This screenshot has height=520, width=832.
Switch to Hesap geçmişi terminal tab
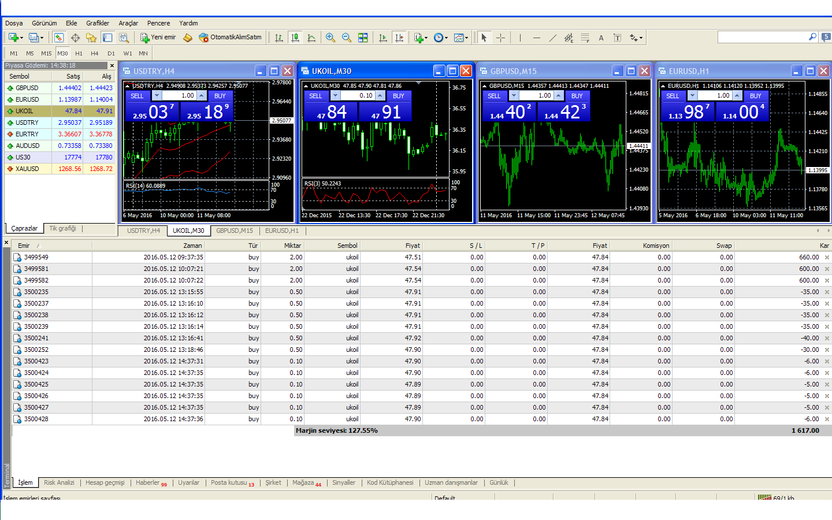point(105,482)
